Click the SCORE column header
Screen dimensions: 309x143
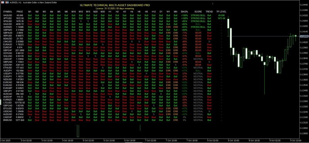pos(198,12)
